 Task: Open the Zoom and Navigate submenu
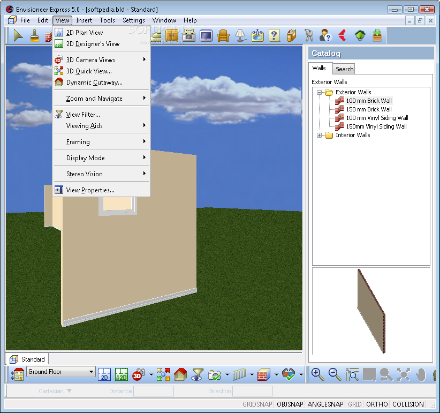(x=101, y=99)
